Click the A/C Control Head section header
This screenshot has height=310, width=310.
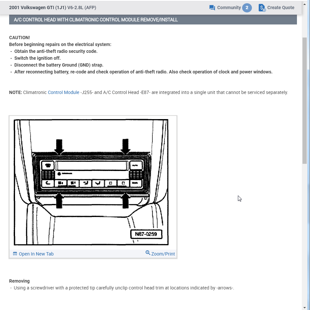pyautogui.click(x=153, y=20)
